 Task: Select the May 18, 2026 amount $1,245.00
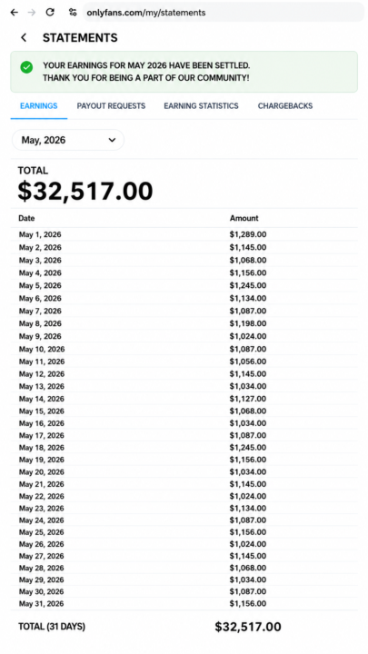click(x=248, y=448)
